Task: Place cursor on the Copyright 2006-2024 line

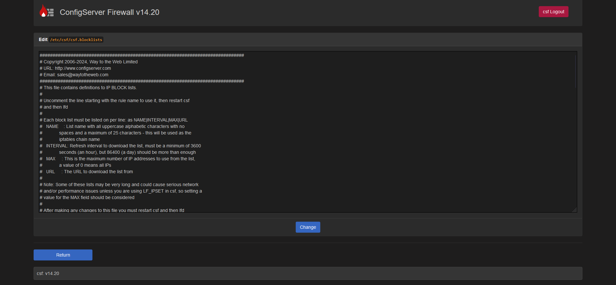Action: point(89,62)
